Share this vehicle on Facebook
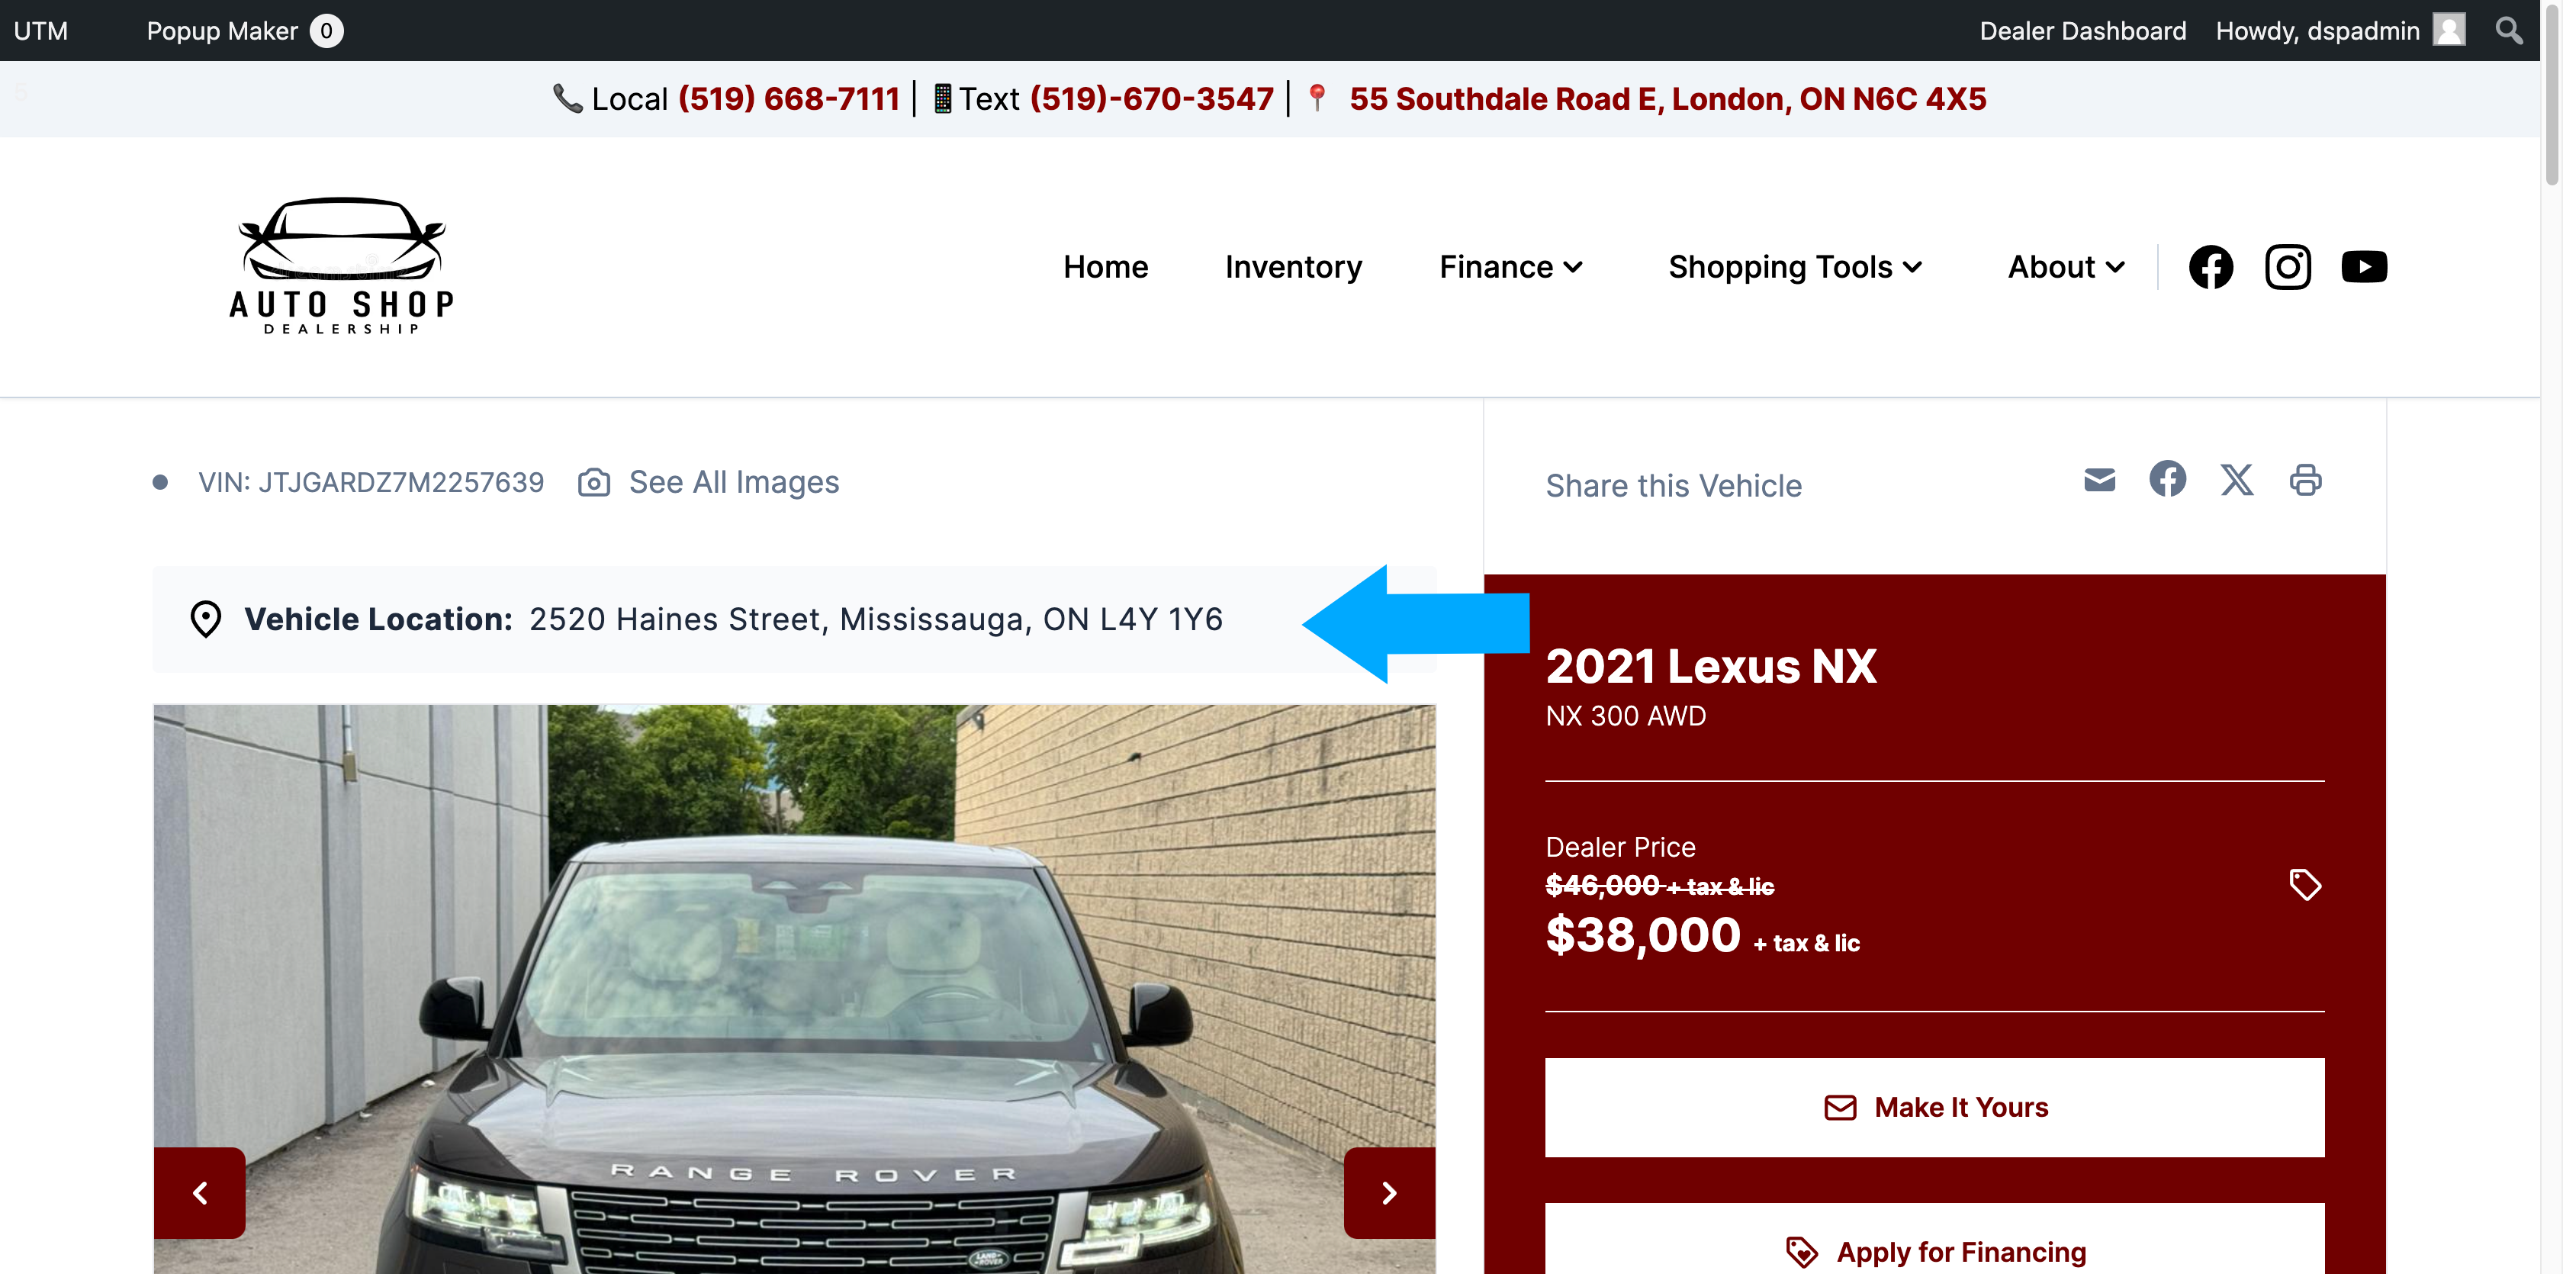 pos(2167,479)
